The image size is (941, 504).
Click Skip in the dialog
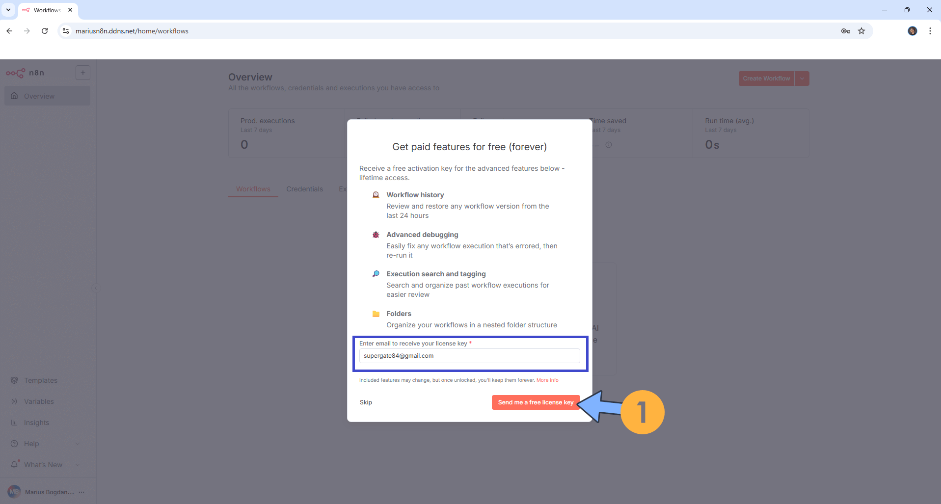pos(366,402)
